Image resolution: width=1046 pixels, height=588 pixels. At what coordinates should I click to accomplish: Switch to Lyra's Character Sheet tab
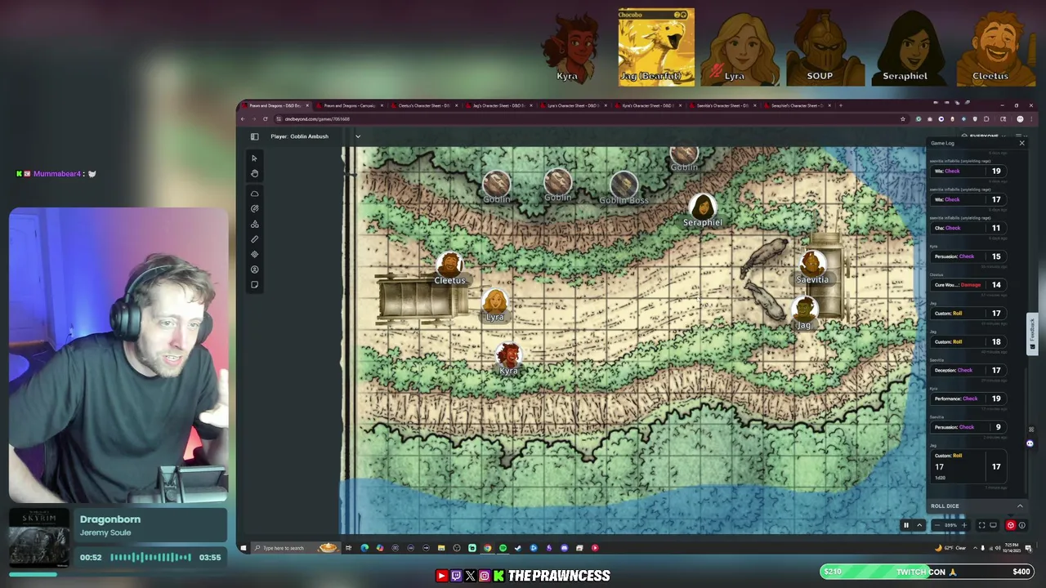pos(572,105)
